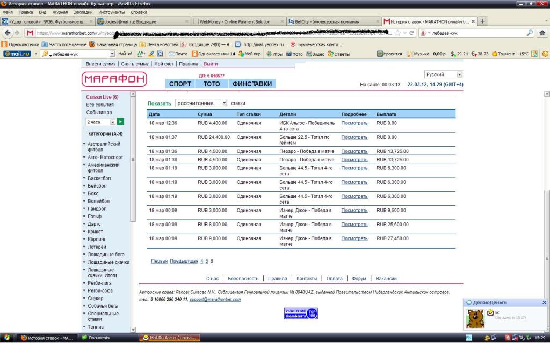The image size is (550, 343).
Task: Open Видео in Mail.ru toolbar
Action: point(315,54)
